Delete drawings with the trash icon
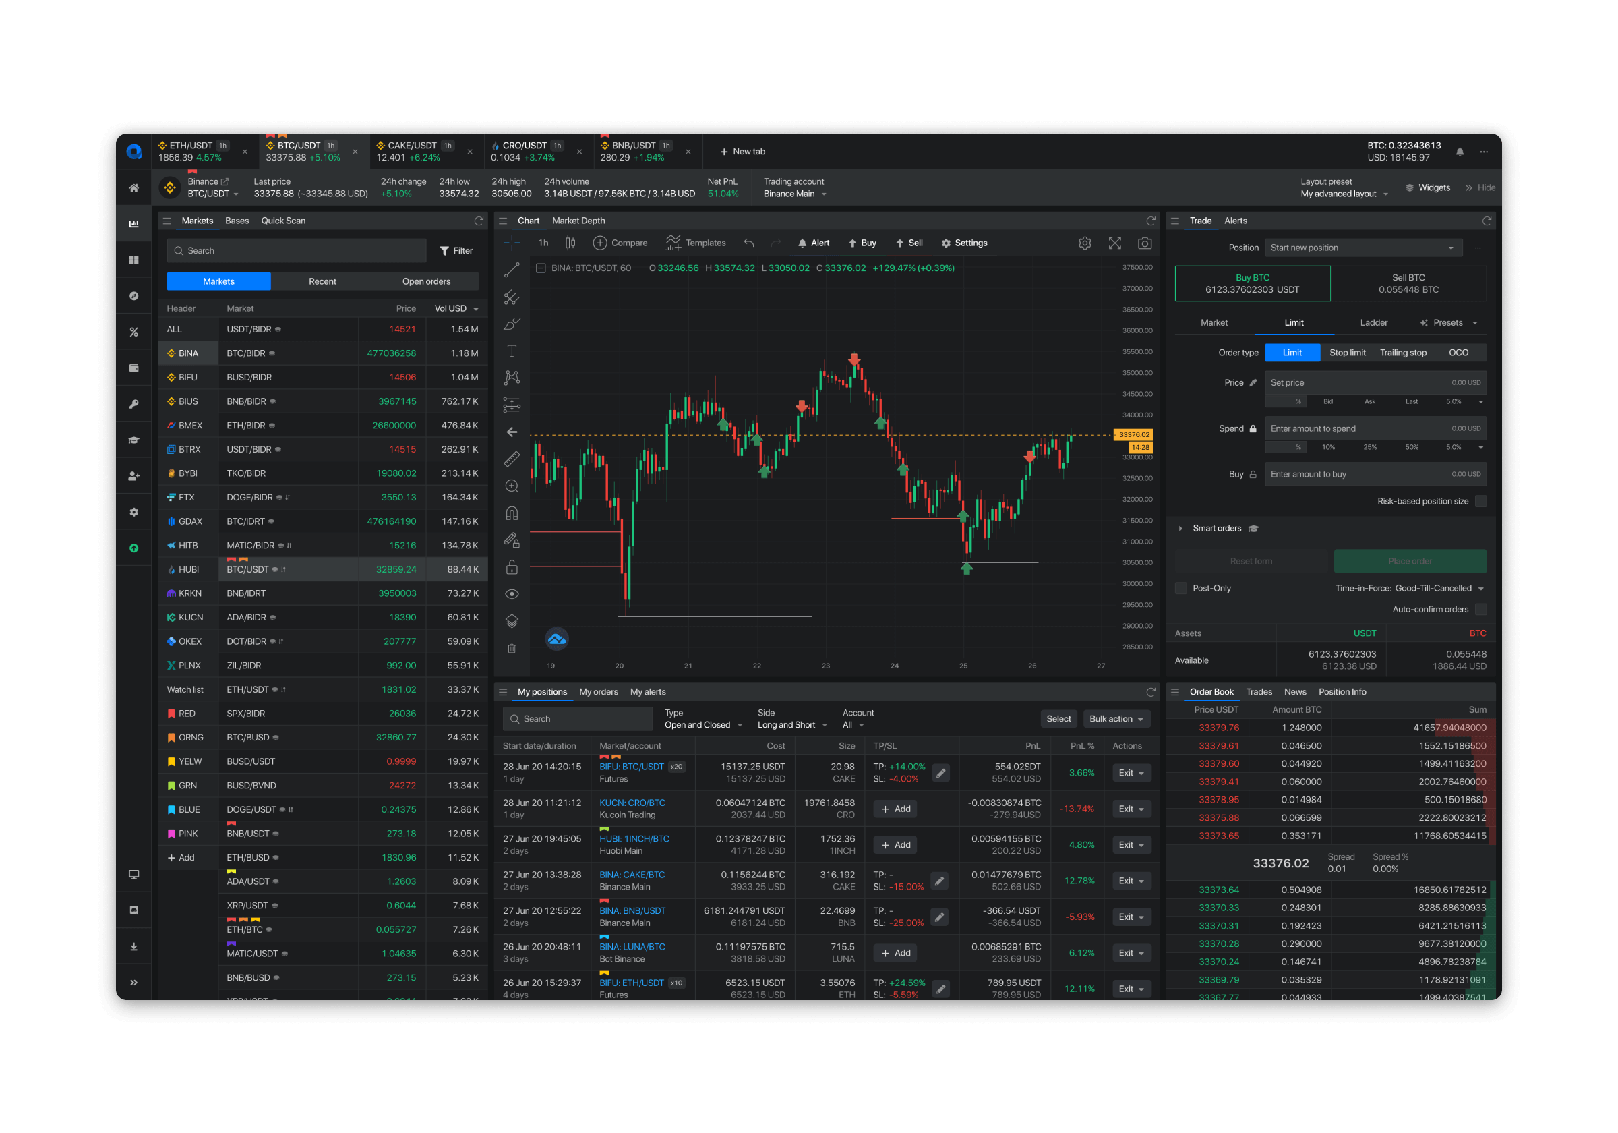Screen dimensions: 1618x1133 pyautogui.click(x=512, y=649)
